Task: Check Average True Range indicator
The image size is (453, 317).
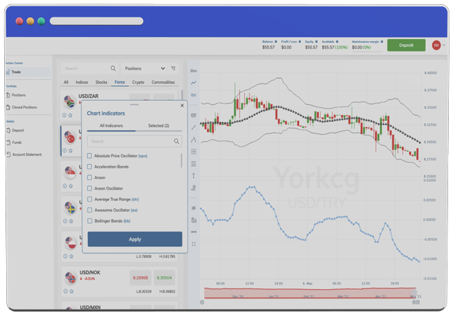Action: (x=90, y=199)
